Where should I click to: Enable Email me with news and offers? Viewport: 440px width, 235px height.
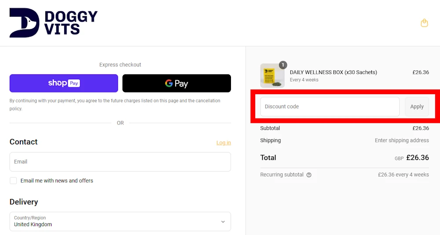[13, 180]
